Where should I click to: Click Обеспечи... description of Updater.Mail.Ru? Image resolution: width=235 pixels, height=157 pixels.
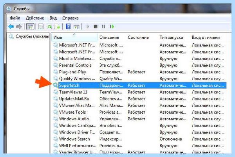(x=111, y=99)
